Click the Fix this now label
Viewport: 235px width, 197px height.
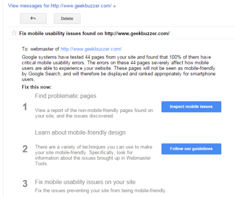click(x=37, y=87)
